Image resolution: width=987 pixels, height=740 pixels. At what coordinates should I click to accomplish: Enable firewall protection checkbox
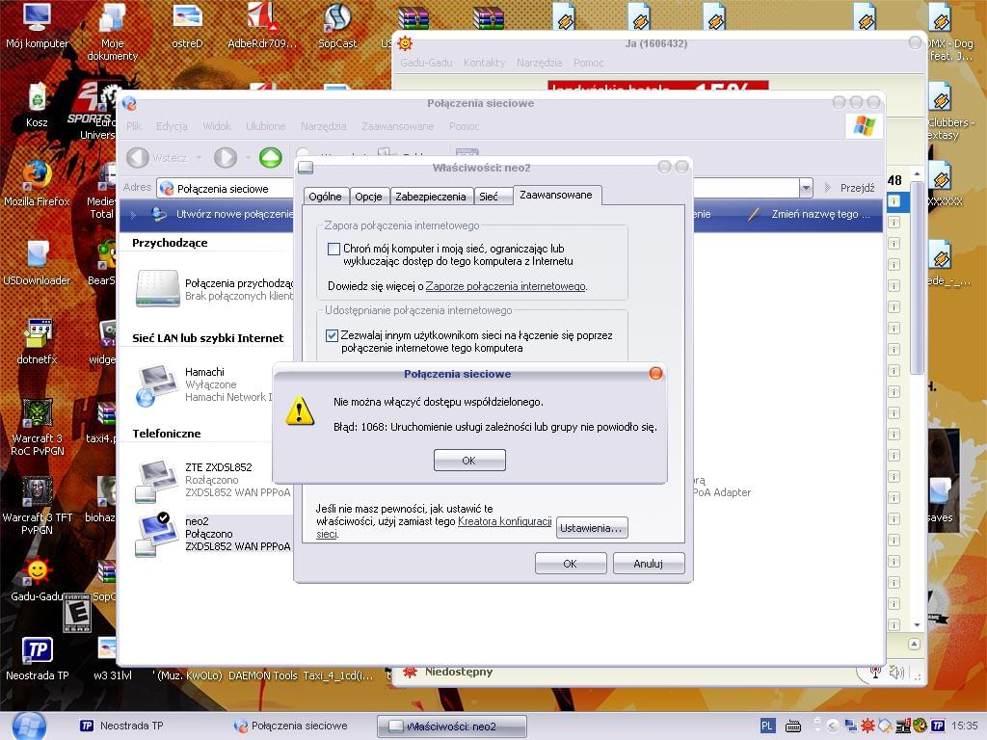333,249
